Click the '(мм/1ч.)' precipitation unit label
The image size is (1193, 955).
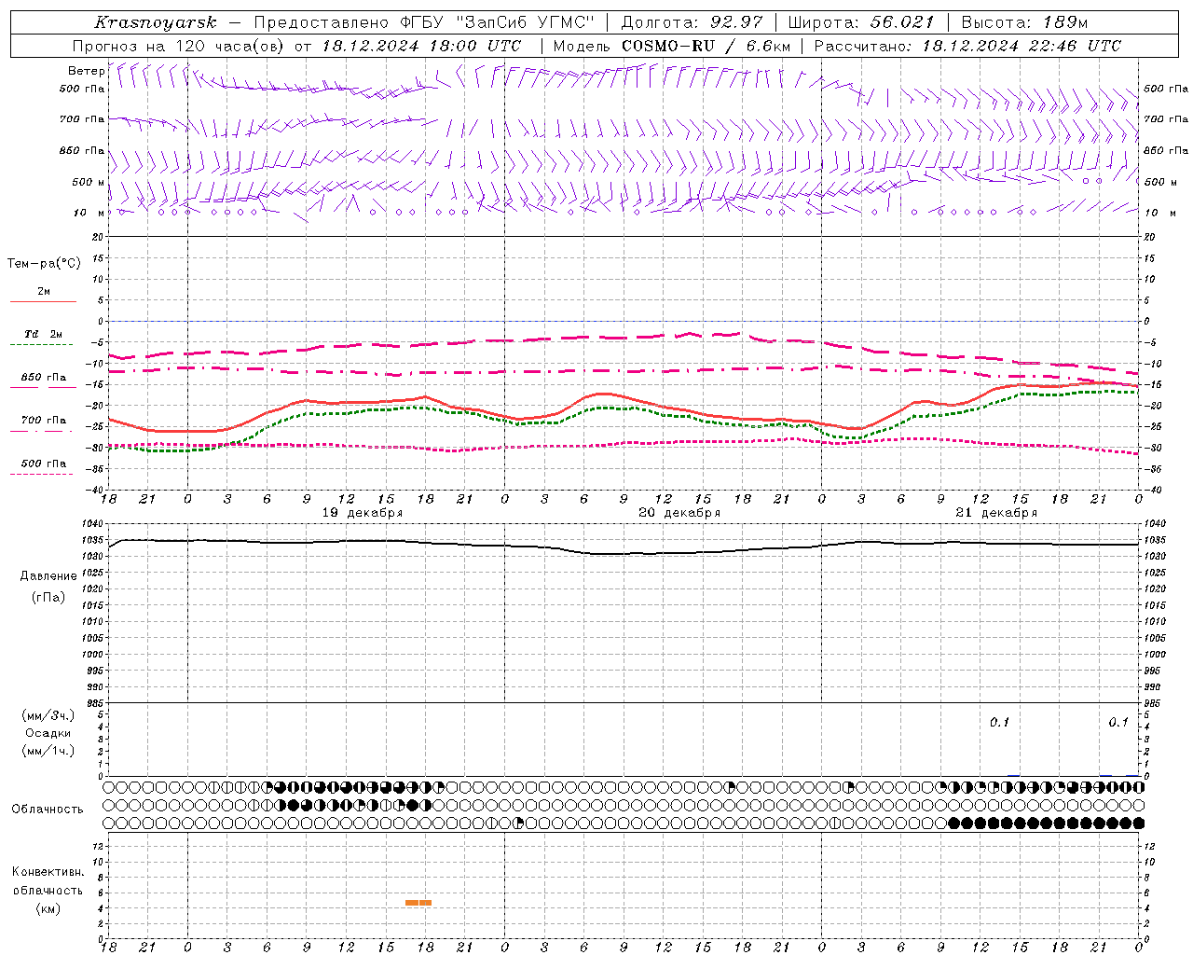point(48,751)
